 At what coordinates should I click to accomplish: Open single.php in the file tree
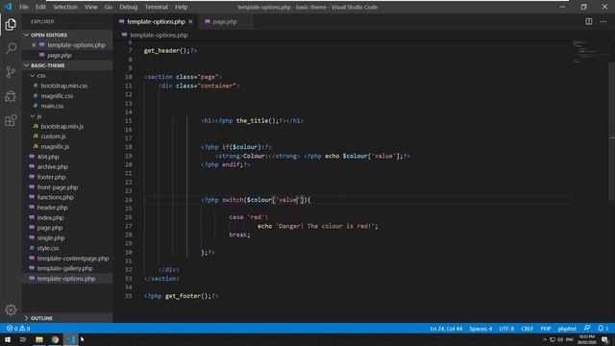pyautogui.click(x=51, y=237)
